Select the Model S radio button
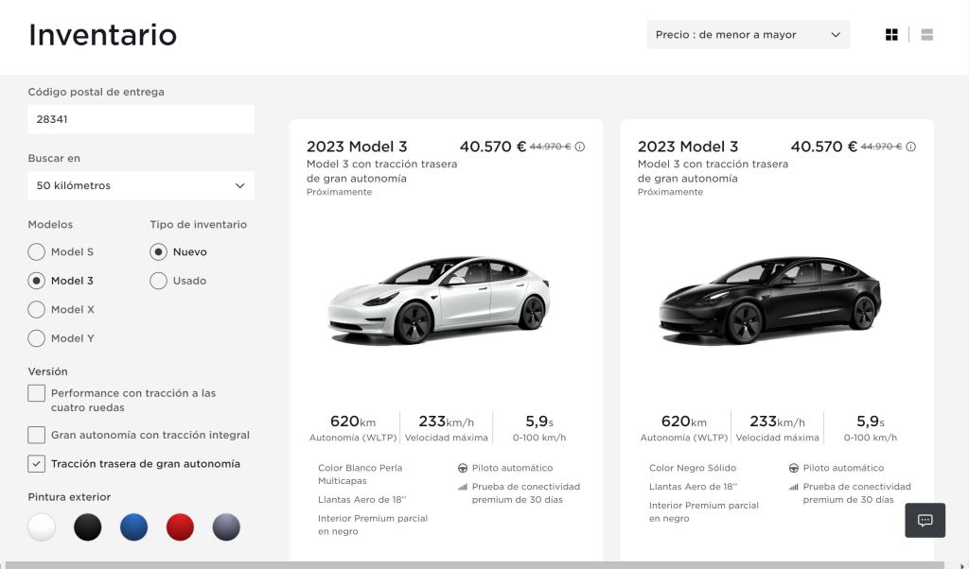969x569 pixels. click(37, 252)
